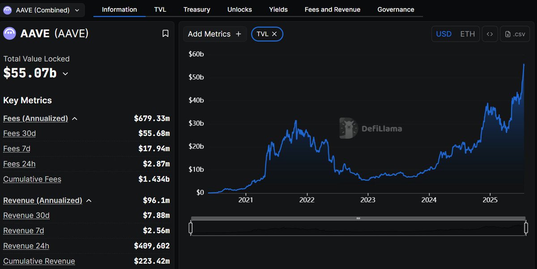Click the right handle of range slider
The width and height of the screenshot is (537, 269).
point(525,228)
